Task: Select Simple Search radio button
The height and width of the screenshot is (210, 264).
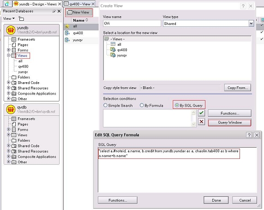Action: coord(105,105)
